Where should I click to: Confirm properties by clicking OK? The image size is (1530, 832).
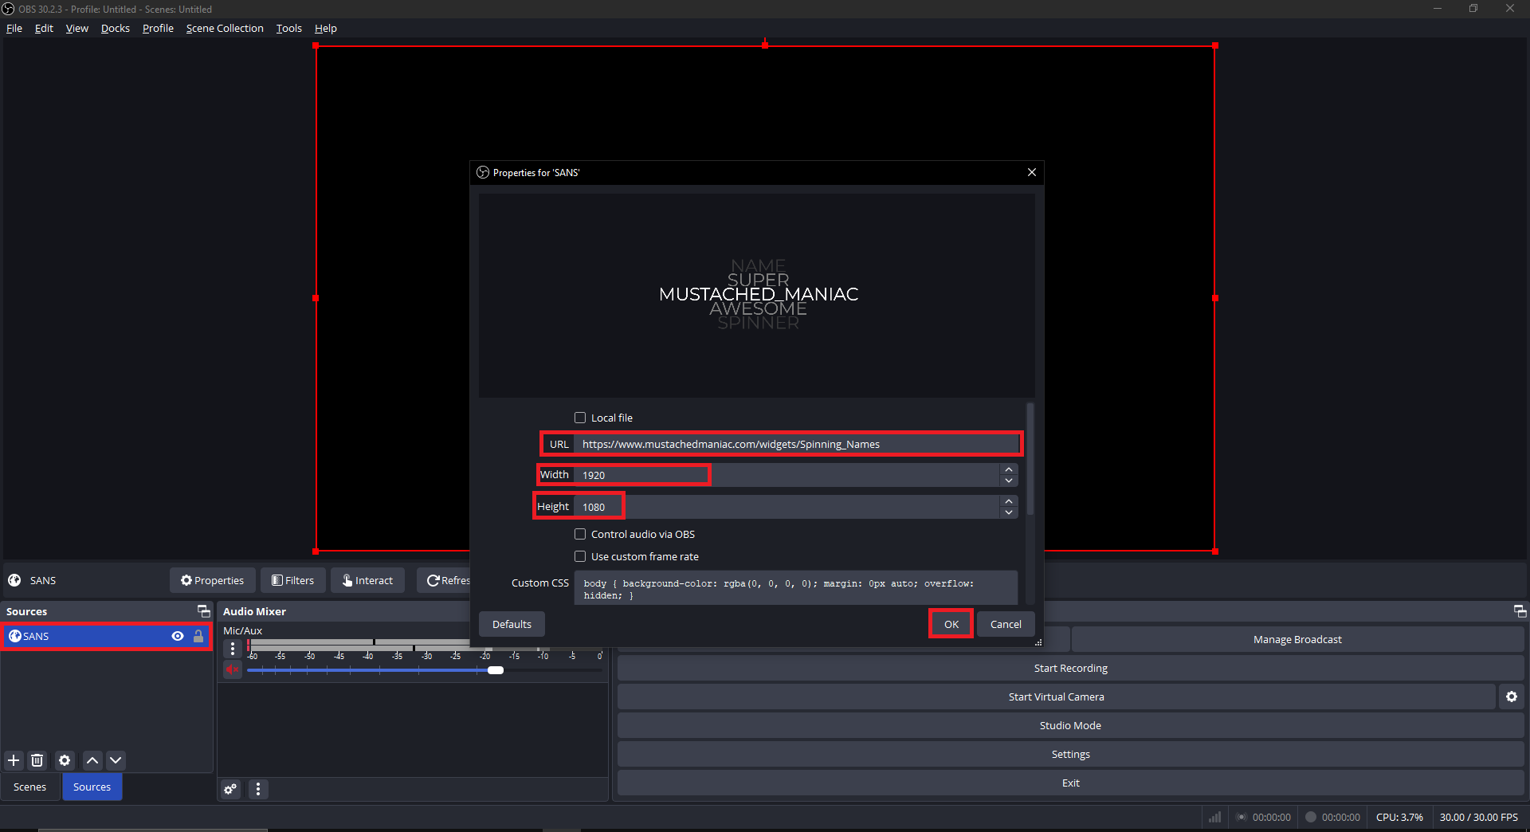click(950, 623)
